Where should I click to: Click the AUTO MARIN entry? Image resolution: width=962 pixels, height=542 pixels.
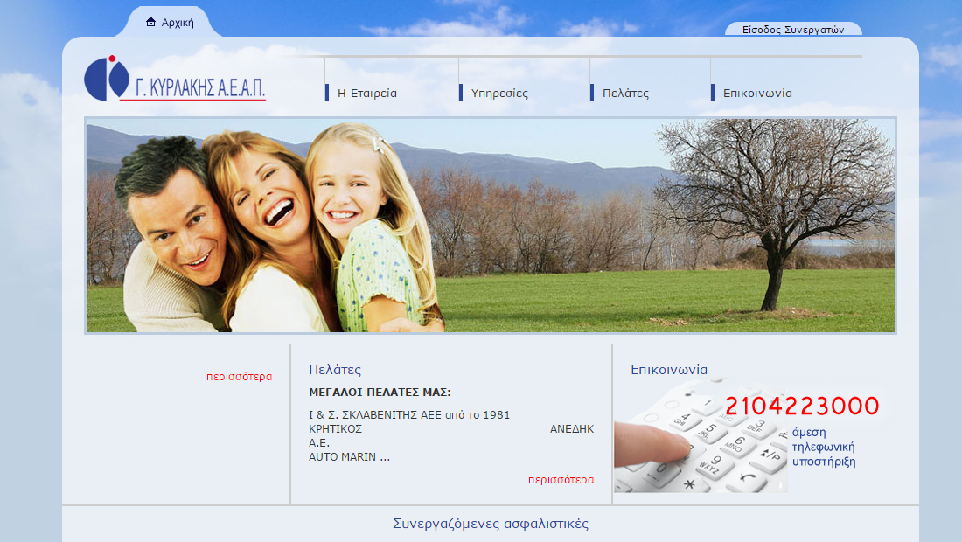pyautogui.click(x=349, y=457)
